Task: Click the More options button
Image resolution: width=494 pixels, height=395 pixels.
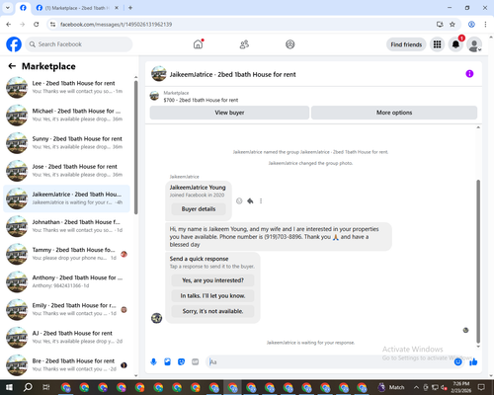Action: (x=394, y=113)
